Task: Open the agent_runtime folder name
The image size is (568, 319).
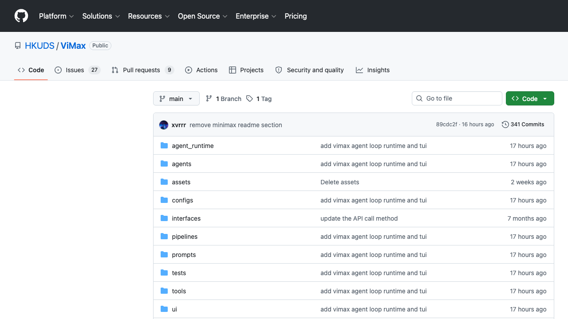Action: 193,146
